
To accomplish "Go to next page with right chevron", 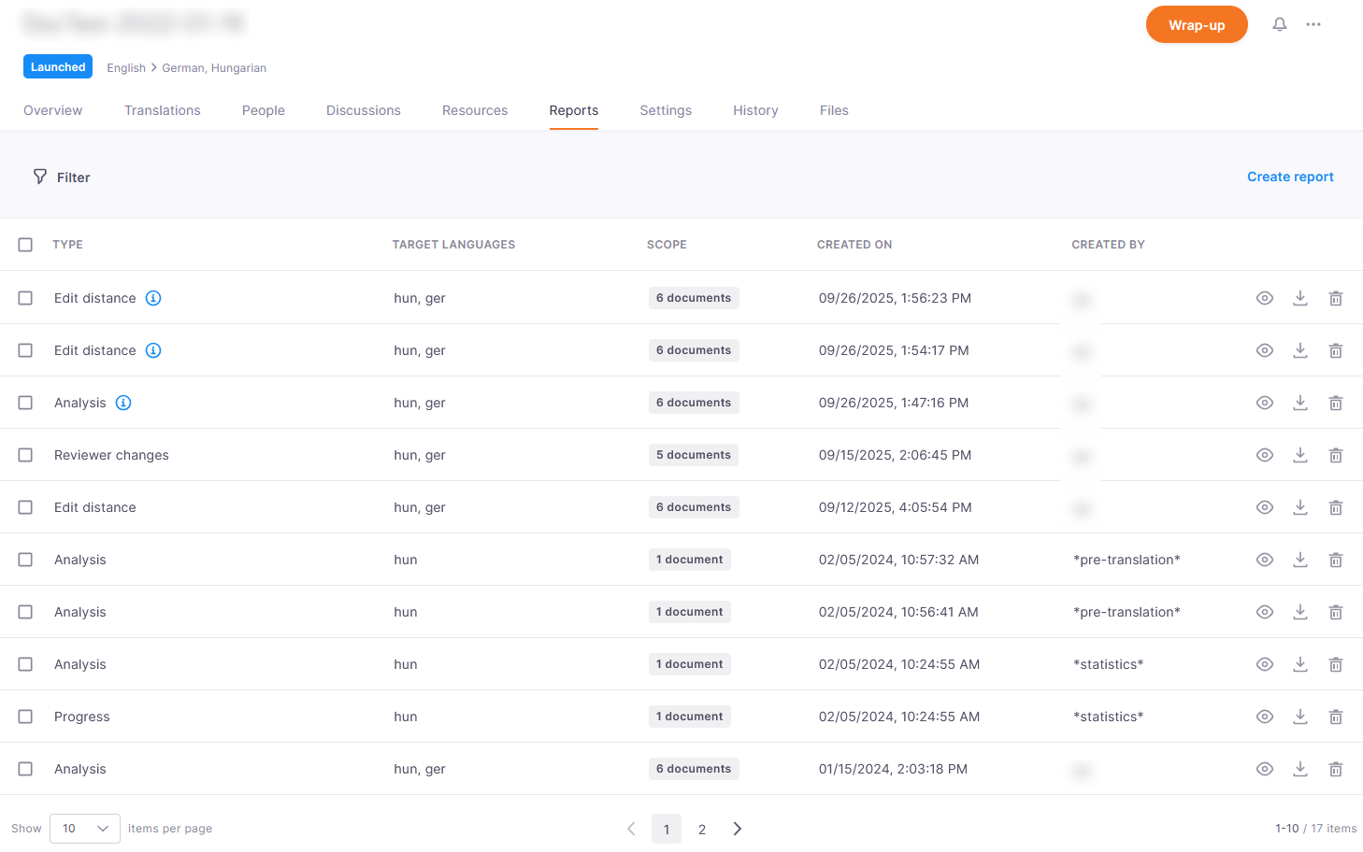I will (738, 829).
